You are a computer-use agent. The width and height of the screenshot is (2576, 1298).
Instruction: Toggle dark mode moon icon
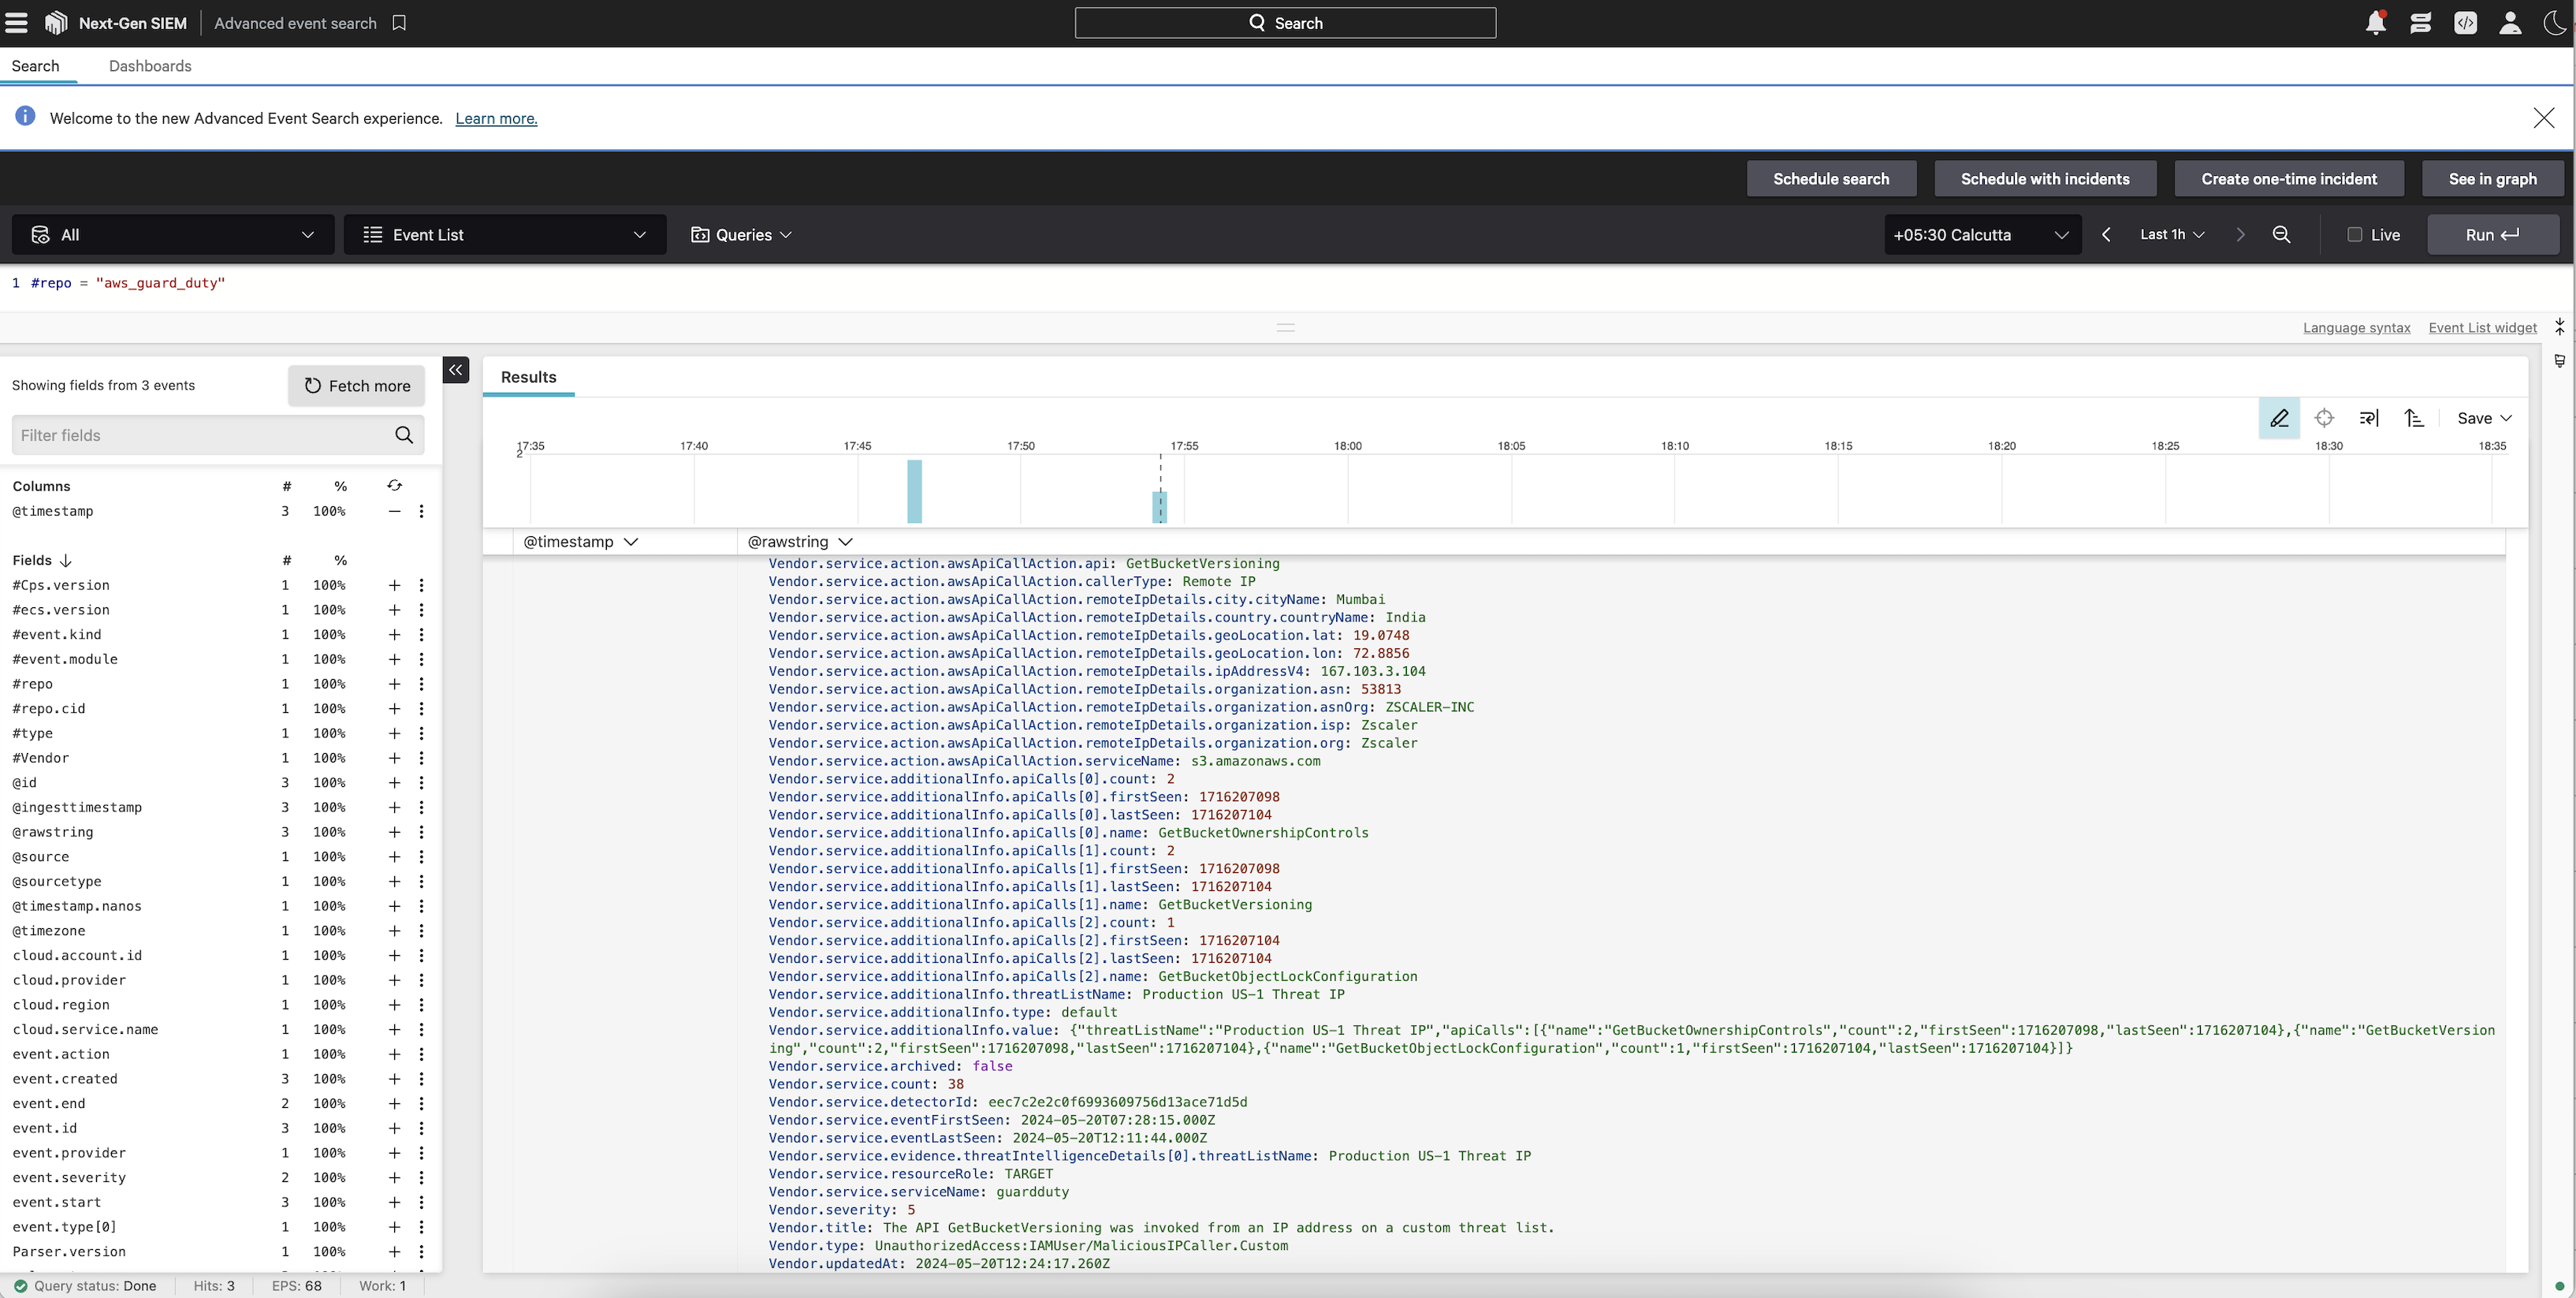pos(2553,23)
